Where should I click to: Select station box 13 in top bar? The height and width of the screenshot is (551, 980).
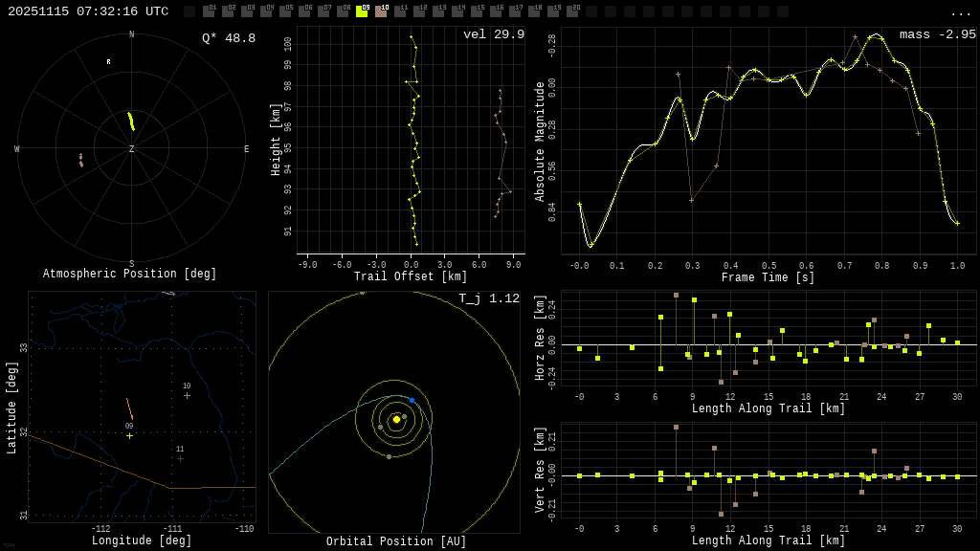(438, 11)
